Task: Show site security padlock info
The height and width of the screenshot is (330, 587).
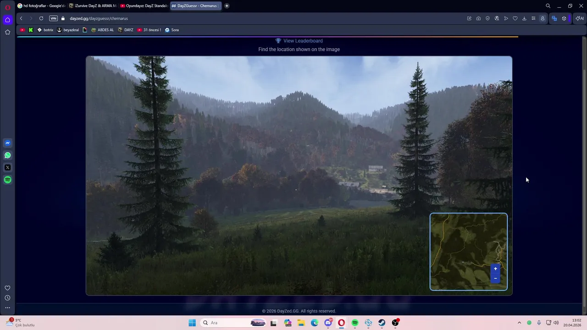Action: coord(63,18)
